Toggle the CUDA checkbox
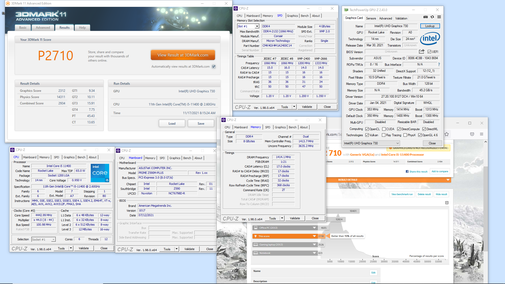Screen dimensions: 505x284 pyautogui.click(x=384, y=129)
